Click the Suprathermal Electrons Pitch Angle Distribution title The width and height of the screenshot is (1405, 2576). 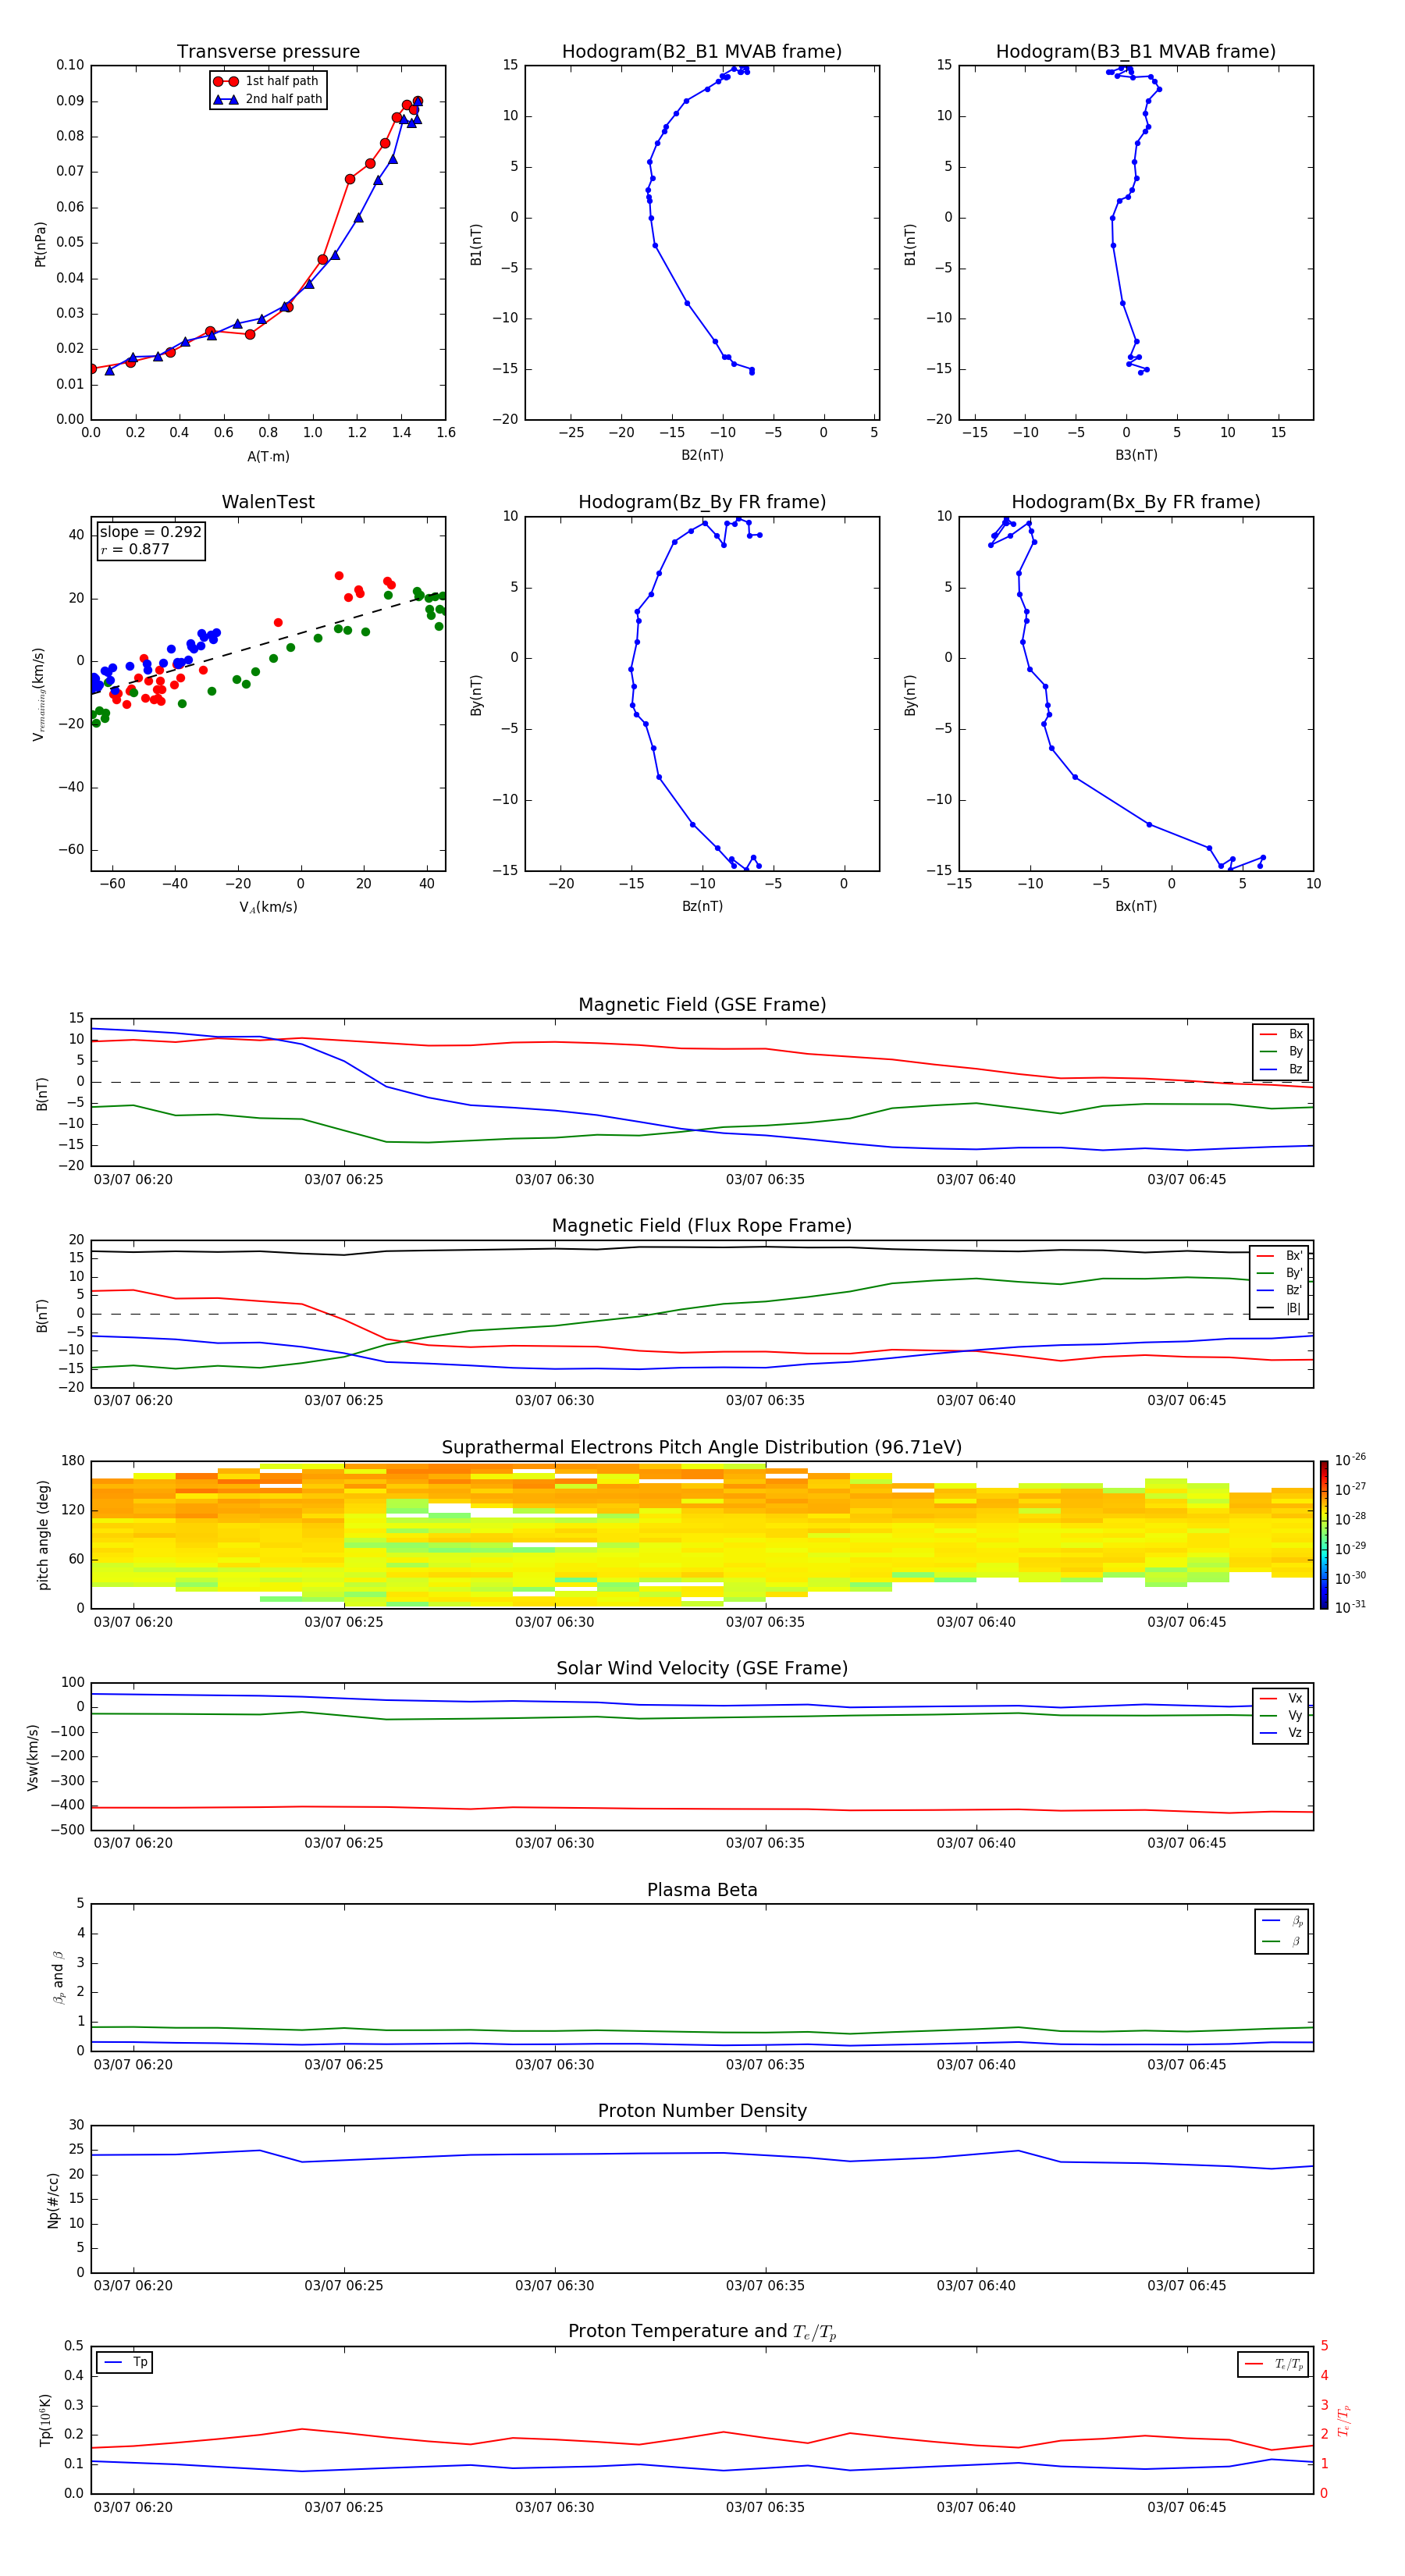(x=701, y=1448)
